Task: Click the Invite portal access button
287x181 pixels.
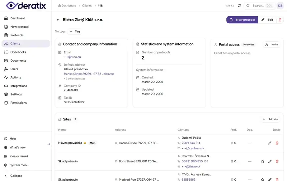Action: coord(272,44)
